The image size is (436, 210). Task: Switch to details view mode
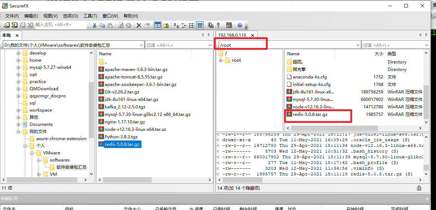coord(200,25)
